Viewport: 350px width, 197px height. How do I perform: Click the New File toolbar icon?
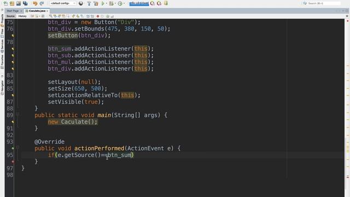click(x=5, y=3)
